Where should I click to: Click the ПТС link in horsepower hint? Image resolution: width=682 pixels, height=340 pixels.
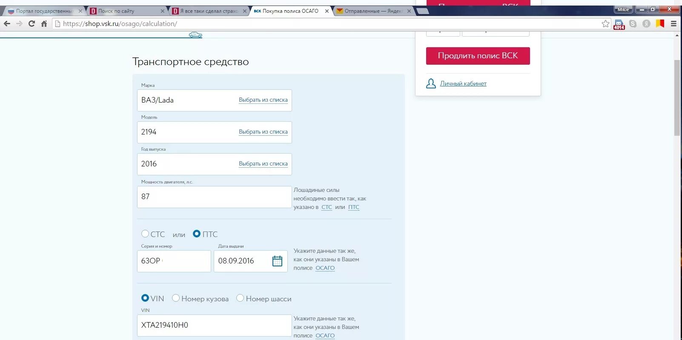point(354,207)
